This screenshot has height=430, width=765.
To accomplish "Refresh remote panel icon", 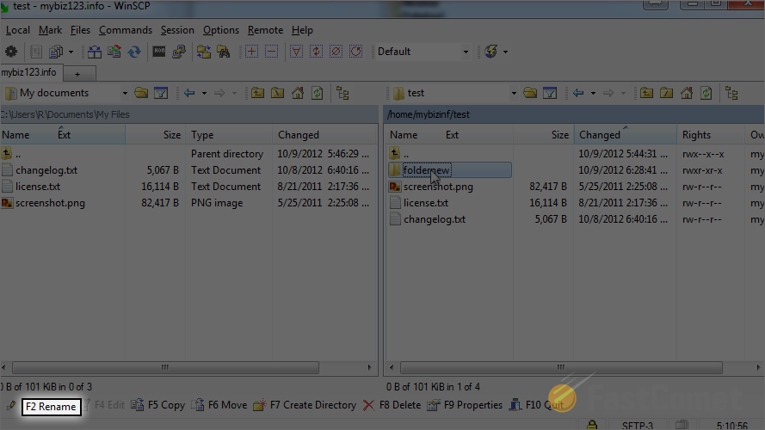I will pos(706,93).
